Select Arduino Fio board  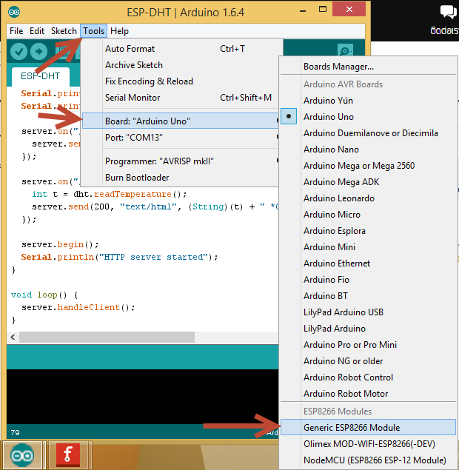coord(368,279)
